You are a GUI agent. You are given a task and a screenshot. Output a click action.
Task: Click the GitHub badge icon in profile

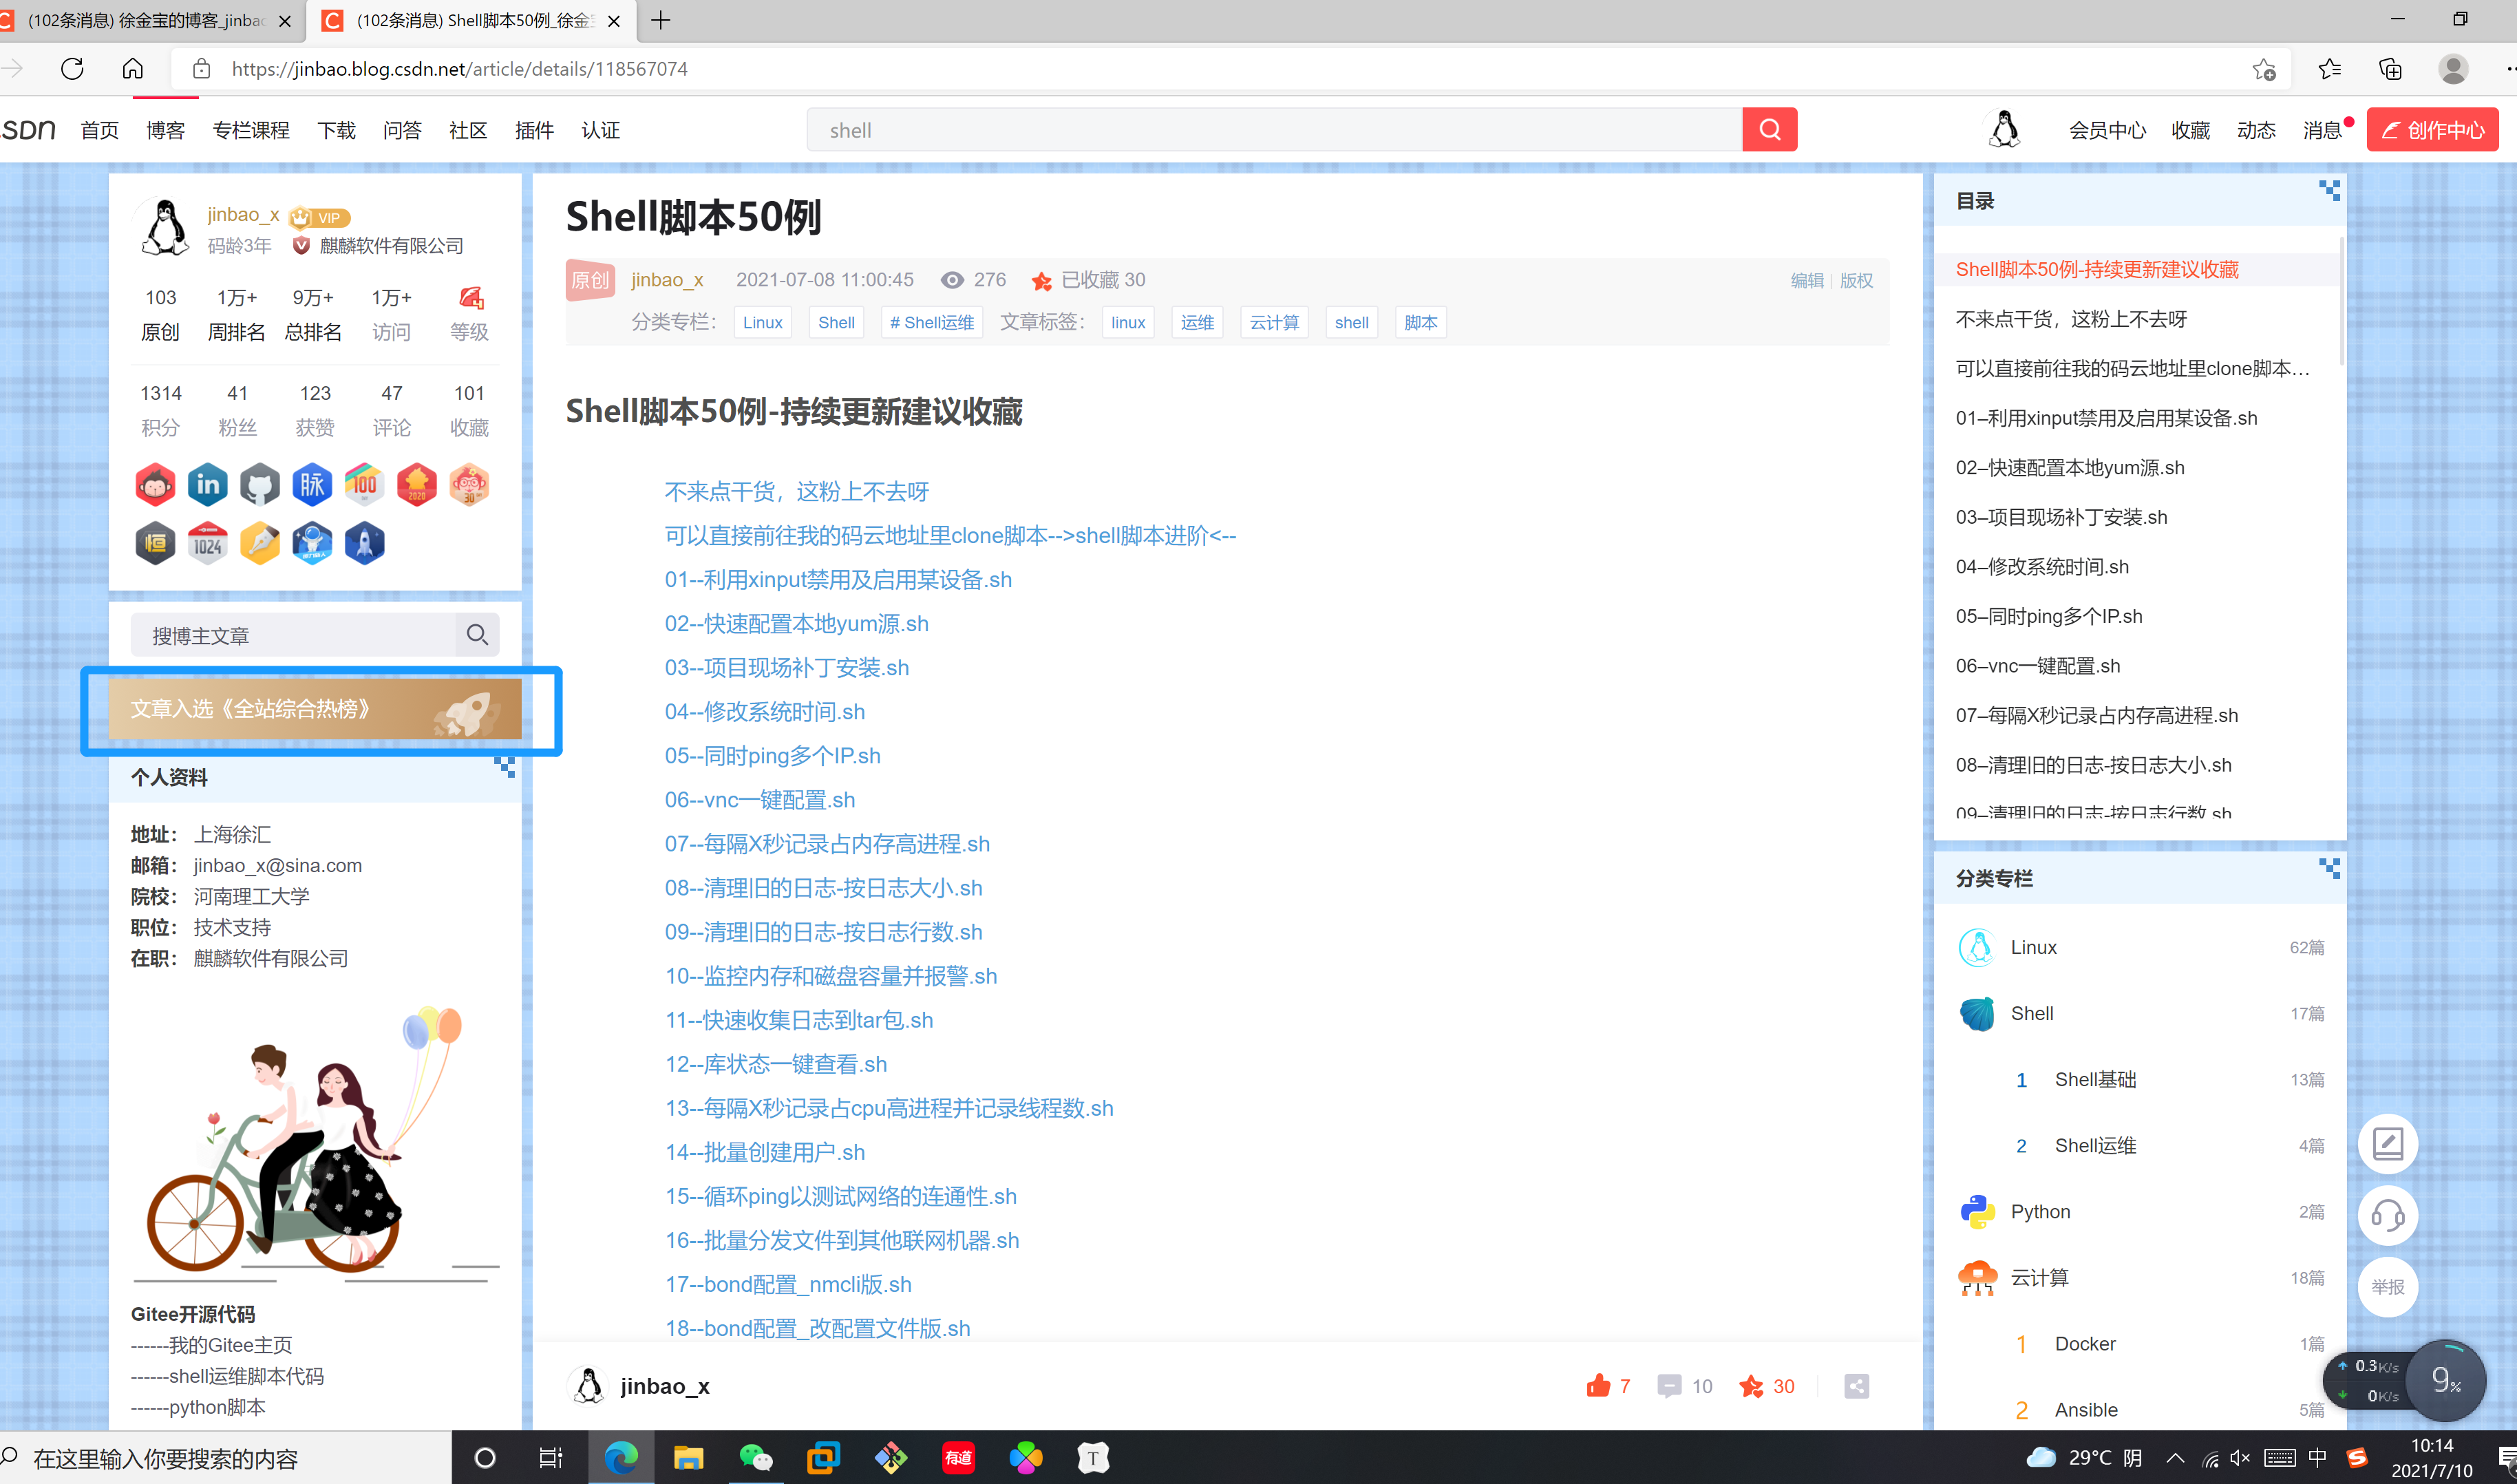point(260,485)
